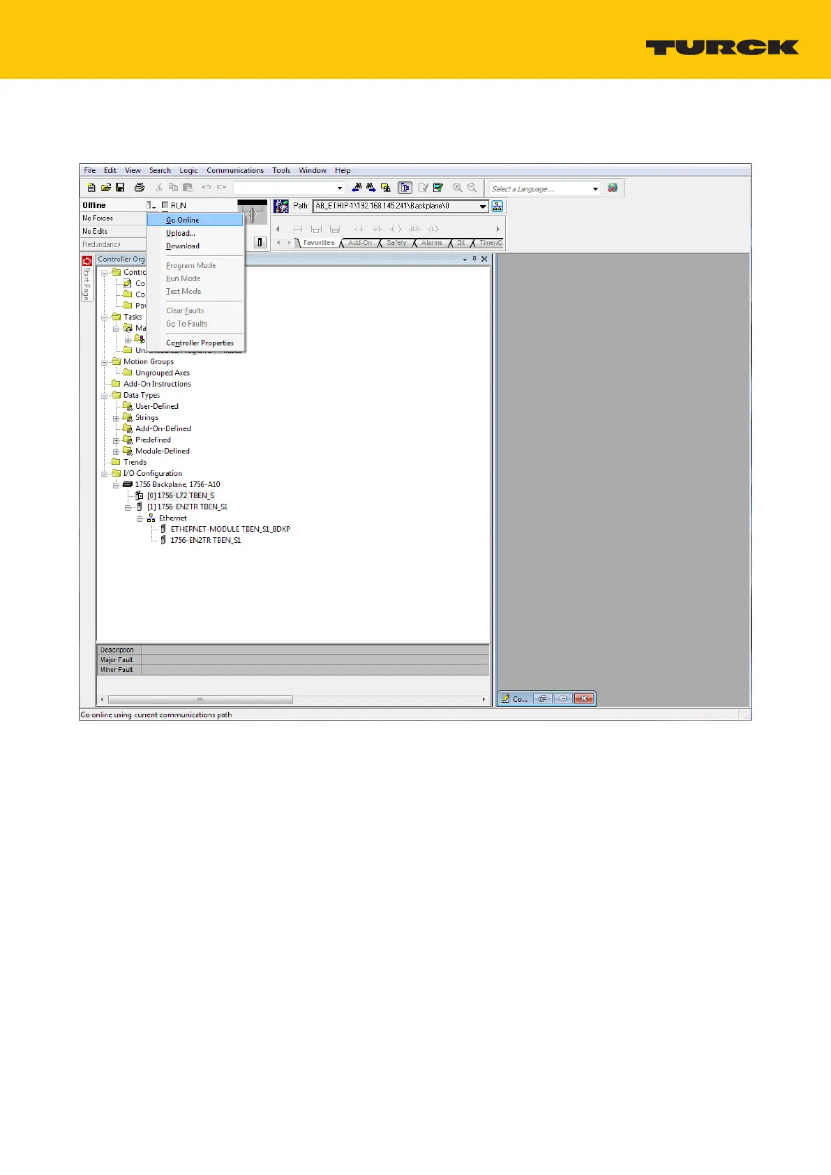Open the Logic menu
This screenshot has width=831, height=1175.
pyautogui.click(x=188, y=170)
